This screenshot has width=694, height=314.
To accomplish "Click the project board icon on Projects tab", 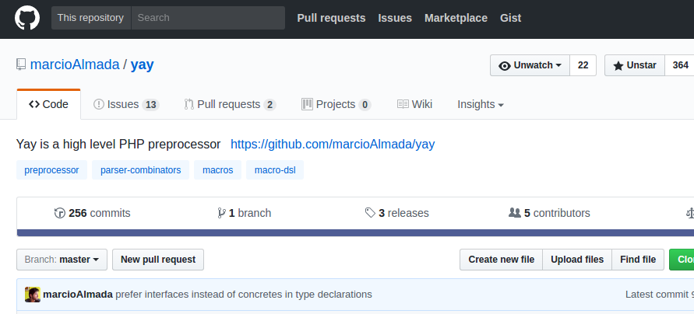I will (307, 104).
